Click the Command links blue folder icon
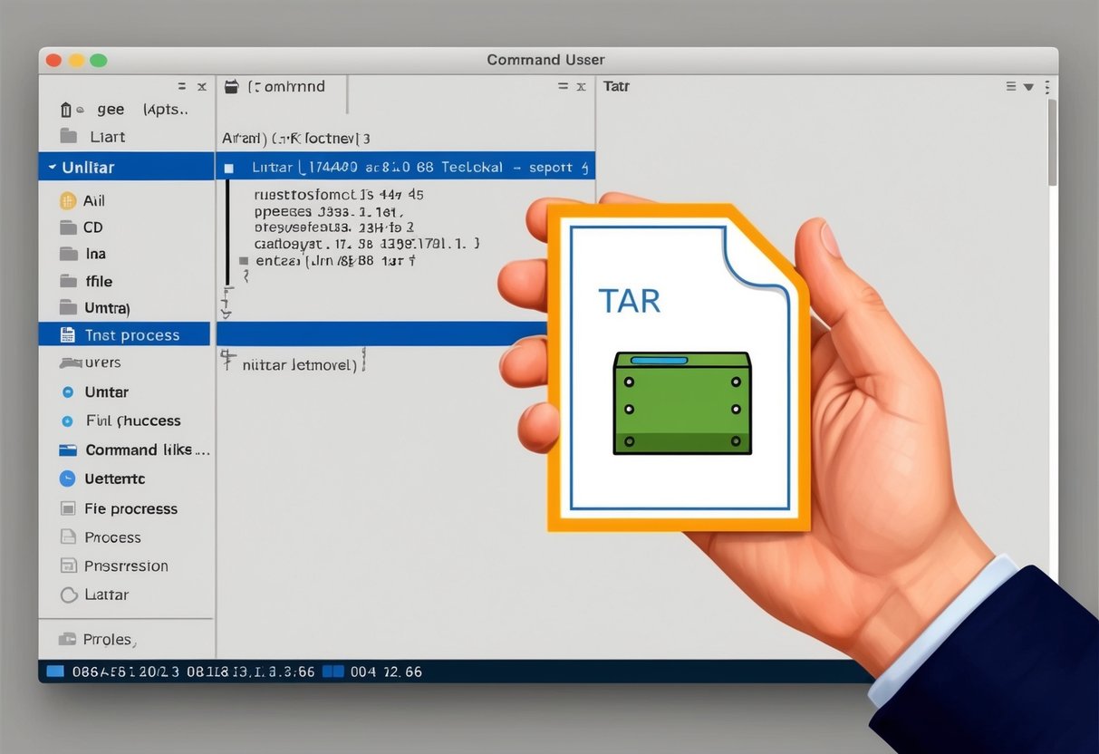 (x=68, y=449)
